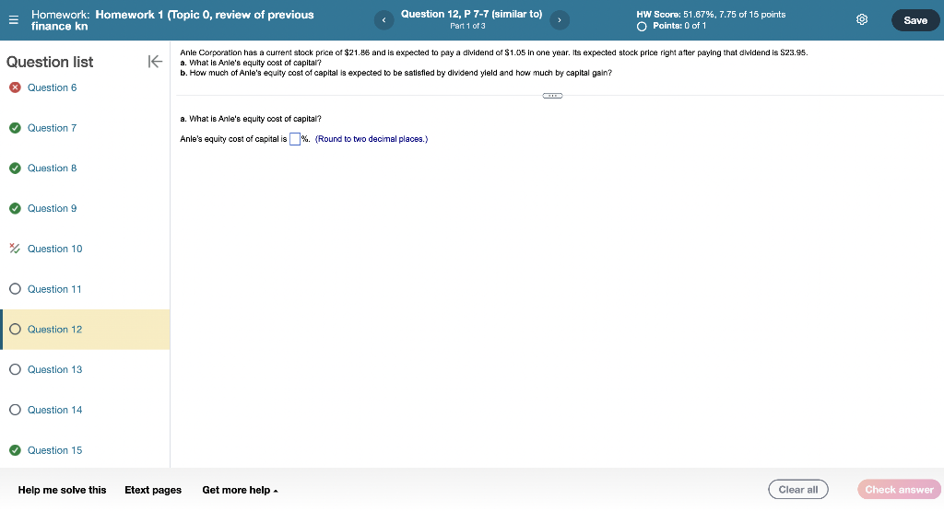Screen dimensions: 944x511
Task: Open the hamburger menu icon
Action: pyautogui.click(x=13, y=20)
